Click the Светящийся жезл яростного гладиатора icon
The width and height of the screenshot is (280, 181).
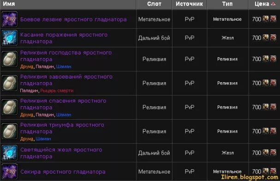pyautogui.click(x=10, y=153)
